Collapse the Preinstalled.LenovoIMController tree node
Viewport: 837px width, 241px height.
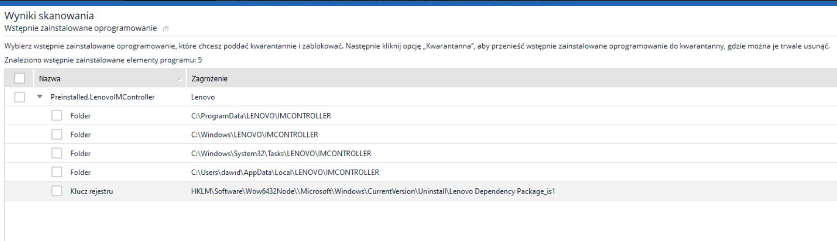(x=40, y=97)
